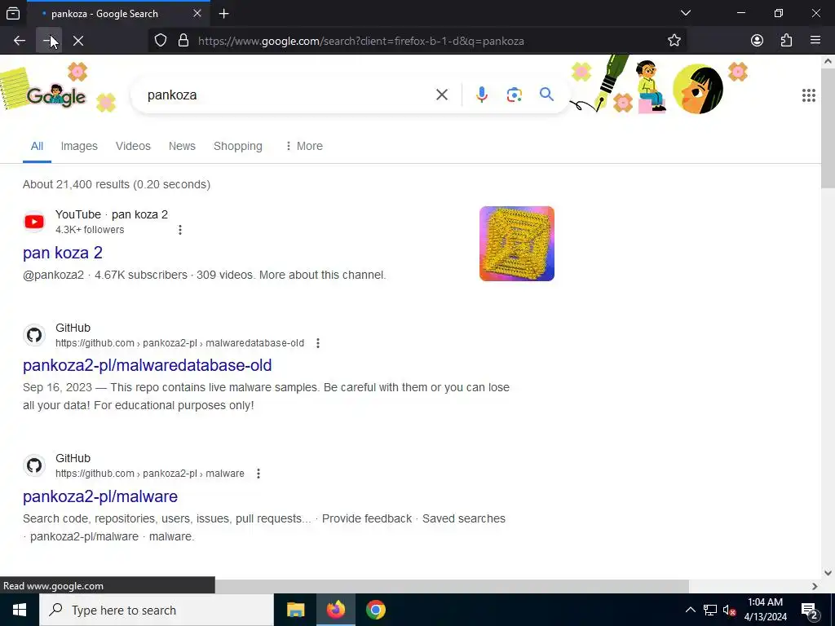
Task: Select the All results tab
Action: tap(37, 146)
